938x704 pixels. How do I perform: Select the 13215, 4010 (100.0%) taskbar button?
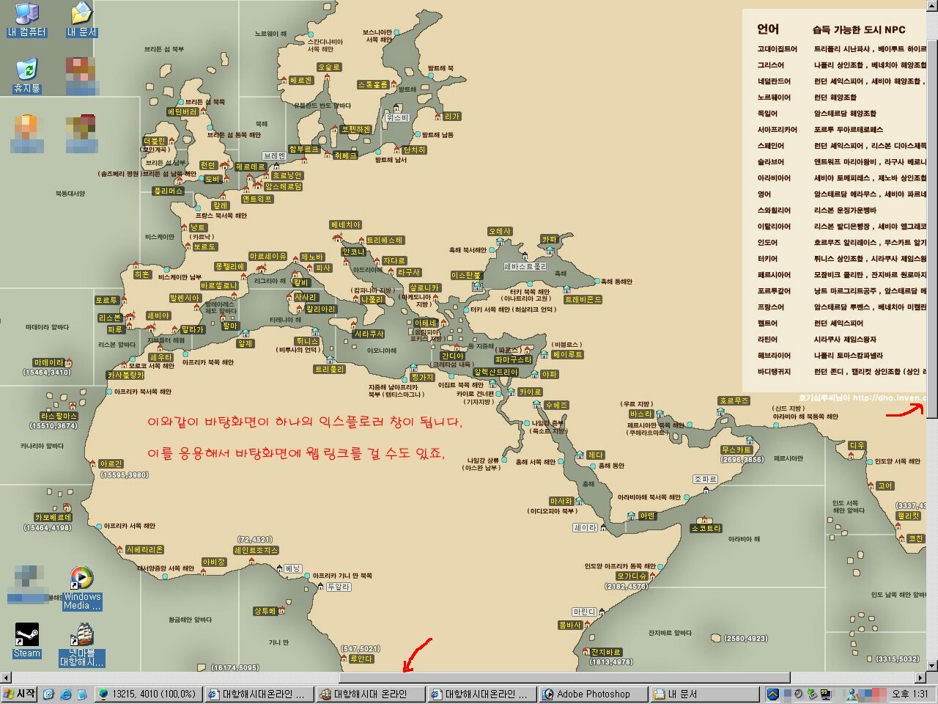[x=149, y=694]
